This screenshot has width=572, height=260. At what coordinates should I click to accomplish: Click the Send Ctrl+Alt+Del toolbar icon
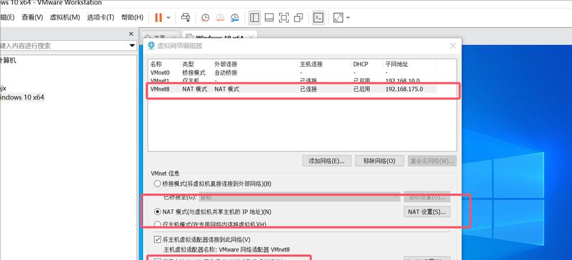pyautogui.click(x=186, y=18)
